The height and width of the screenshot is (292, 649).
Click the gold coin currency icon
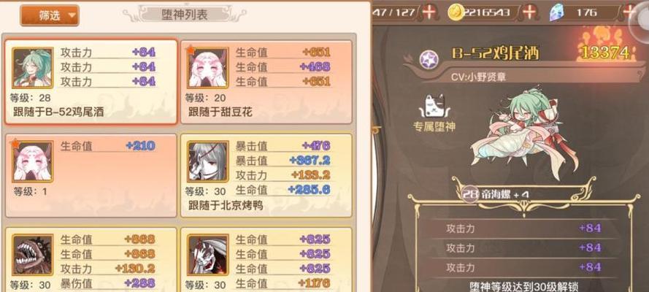click(456, 12)
